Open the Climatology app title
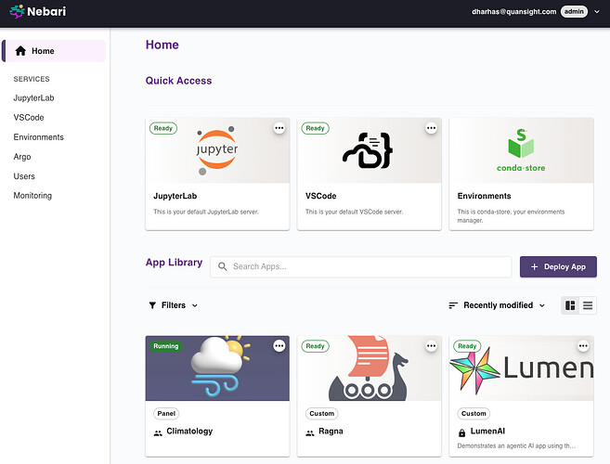This screenshot has width=610, height=464. [189, 432]
